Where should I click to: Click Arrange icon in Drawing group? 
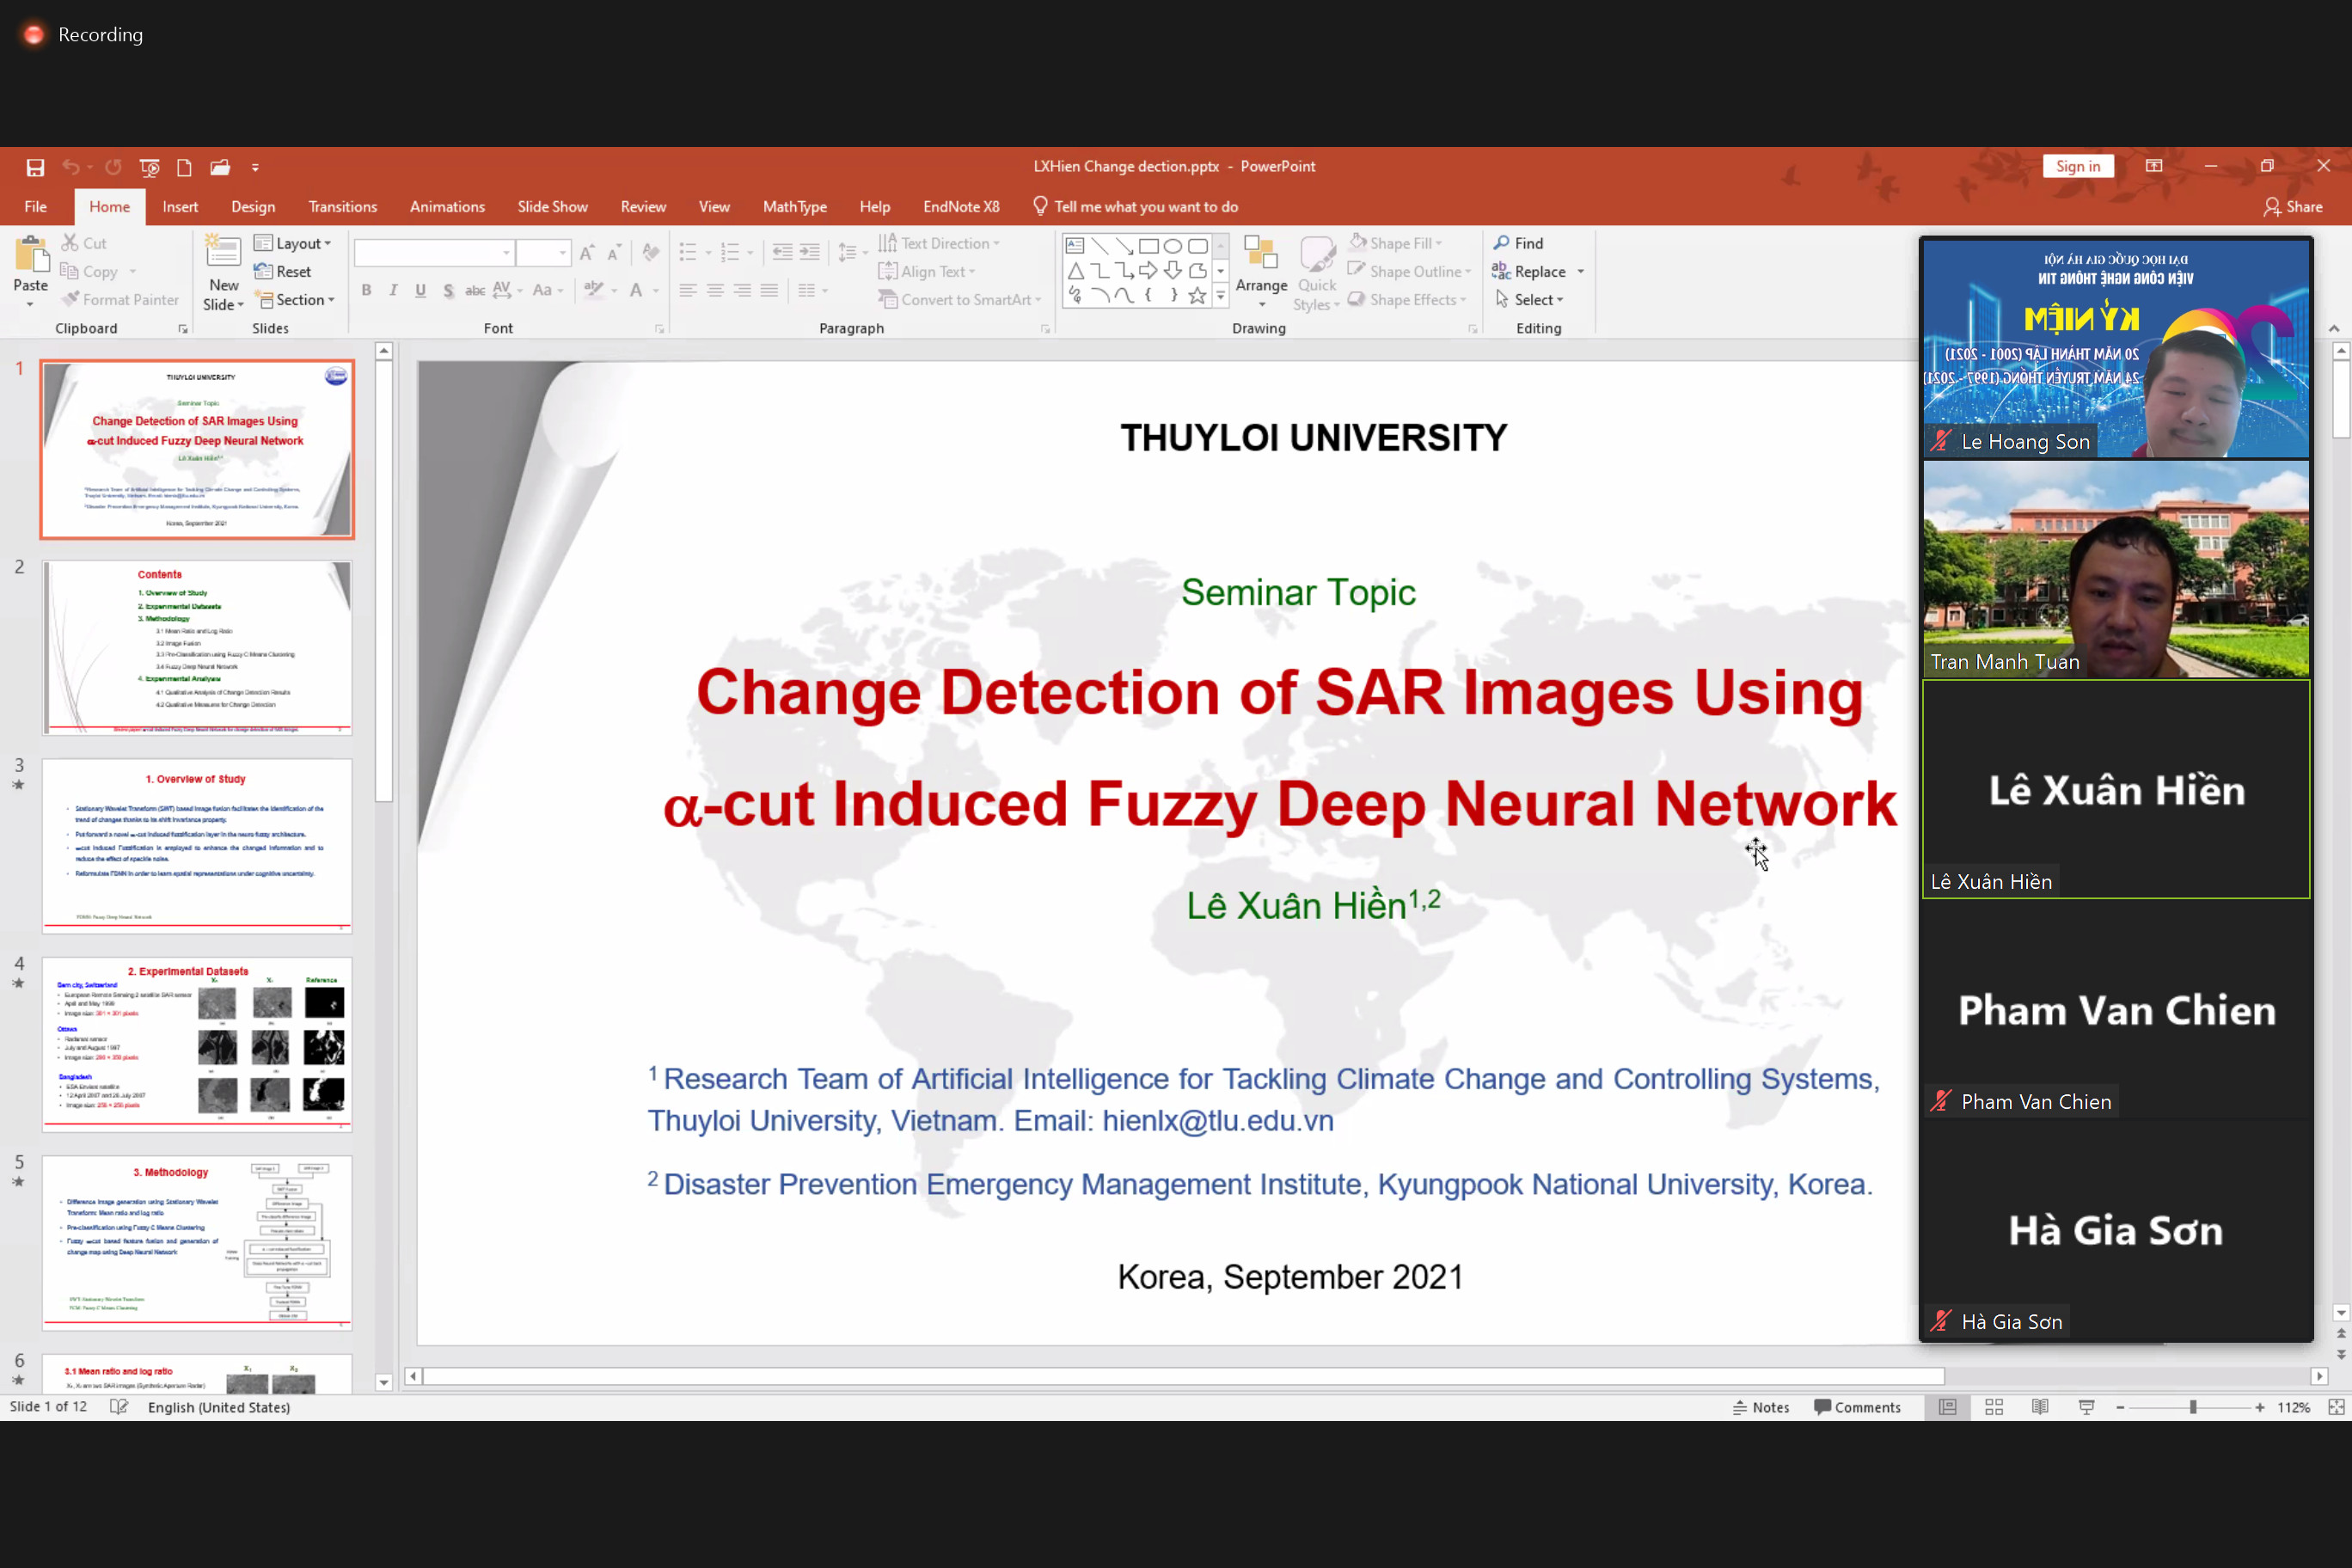[1261, 254]
